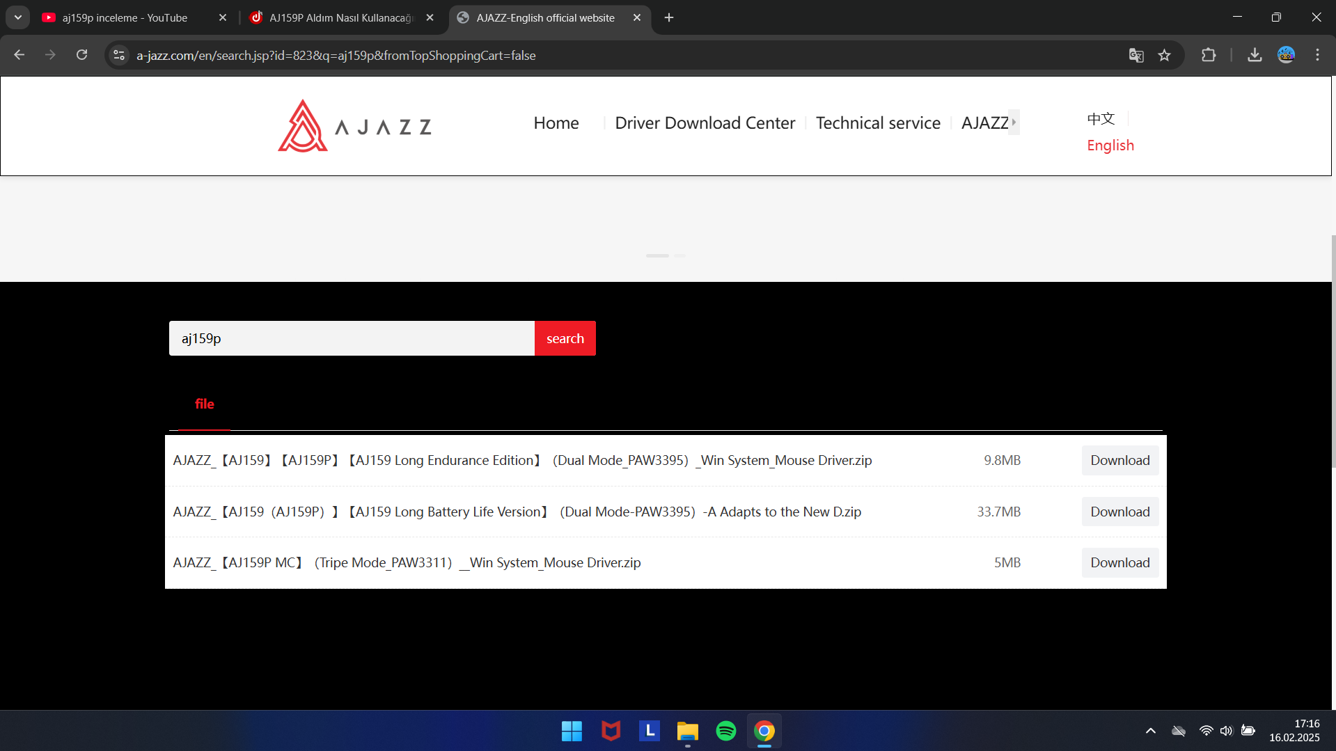Open the volume speaker tray icon

point(1226,731)
